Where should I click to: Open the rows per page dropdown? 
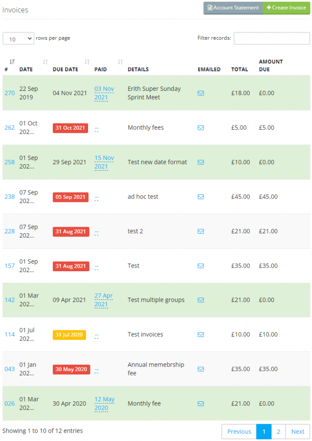point(19,38)
